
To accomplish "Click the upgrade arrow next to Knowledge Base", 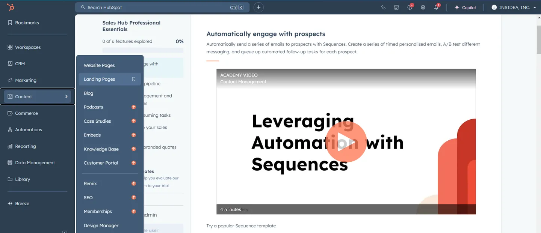I will 134,149.
